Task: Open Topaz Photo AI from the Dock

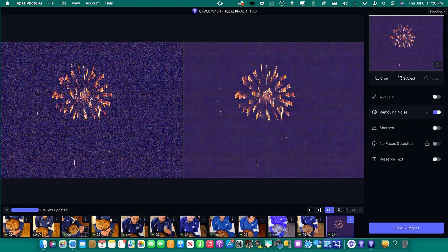Action: [371, 244]
